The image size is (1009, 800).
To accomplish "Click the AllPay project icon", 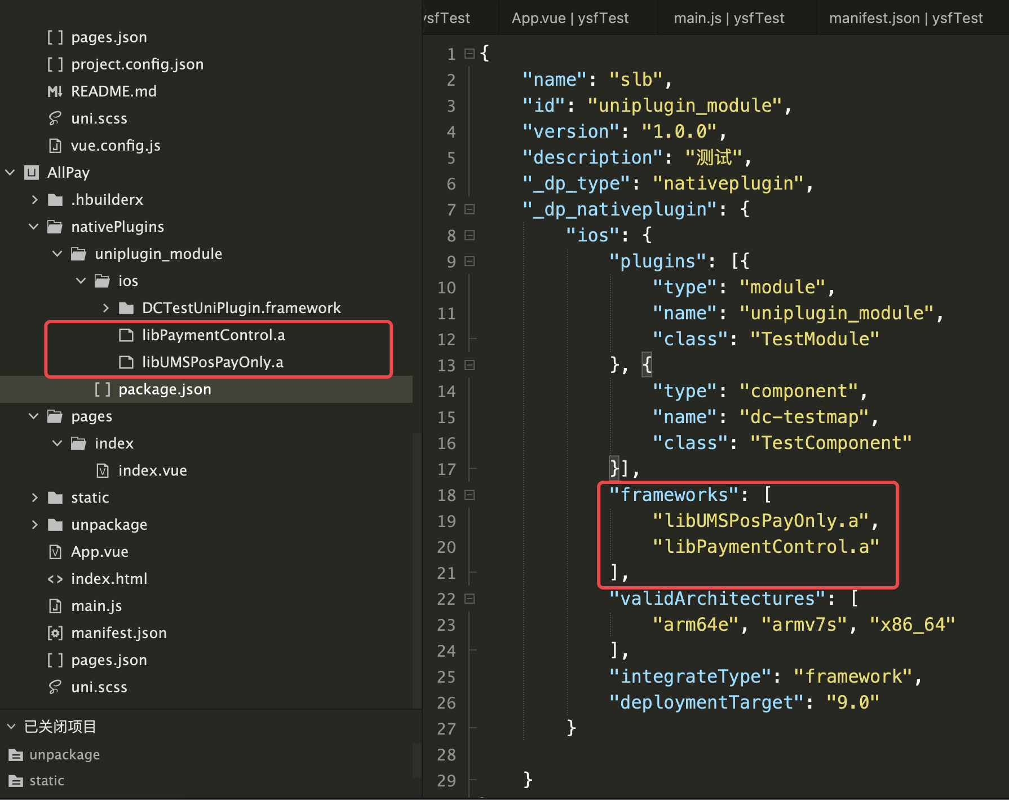I will point(32,173).
